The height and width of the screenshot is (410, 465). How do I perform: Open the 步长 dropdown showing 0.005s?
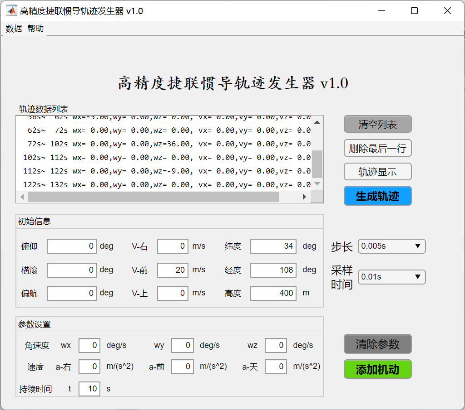(x=392, y=246)
